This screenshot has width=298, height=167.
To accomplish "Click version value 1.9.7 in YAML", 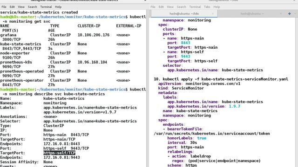I will pyautogui.click(x=235, y=106).
